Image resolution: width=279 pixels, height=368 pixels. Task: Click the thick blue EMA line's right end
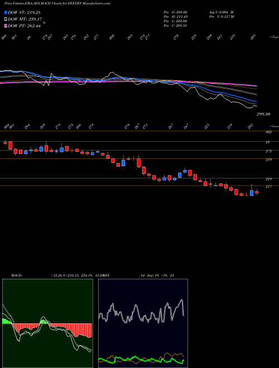[x=256, y=102]
